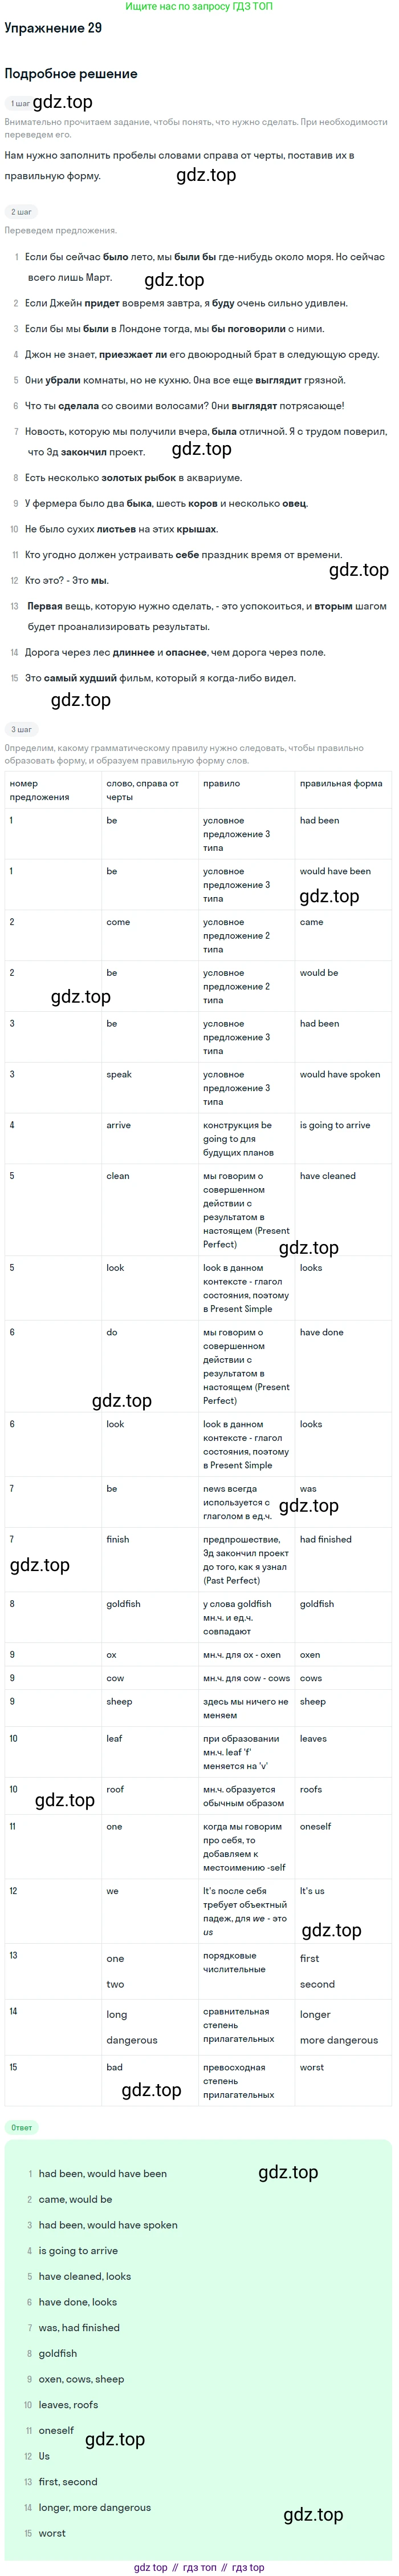Click answer item 'oxen, cows, sheep'
The width and height of the screenshot is (399, 2576).
click(x=82, y=2379)
